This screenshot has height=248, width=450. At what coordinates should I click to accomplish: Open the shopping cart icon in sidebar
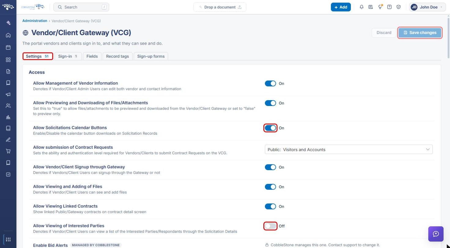point(8,151)
